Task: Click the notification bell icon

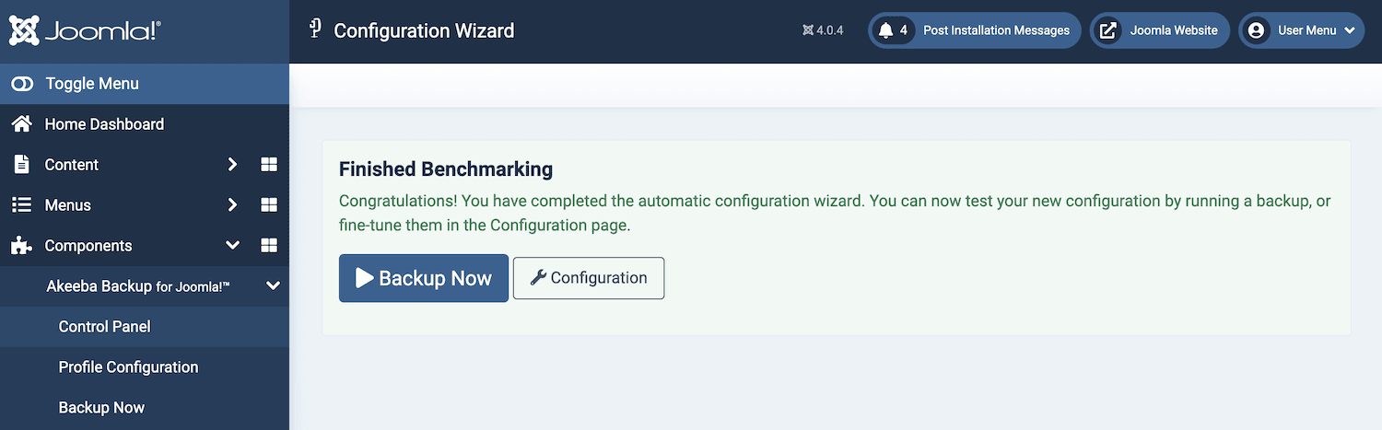Action: [886, 30]
